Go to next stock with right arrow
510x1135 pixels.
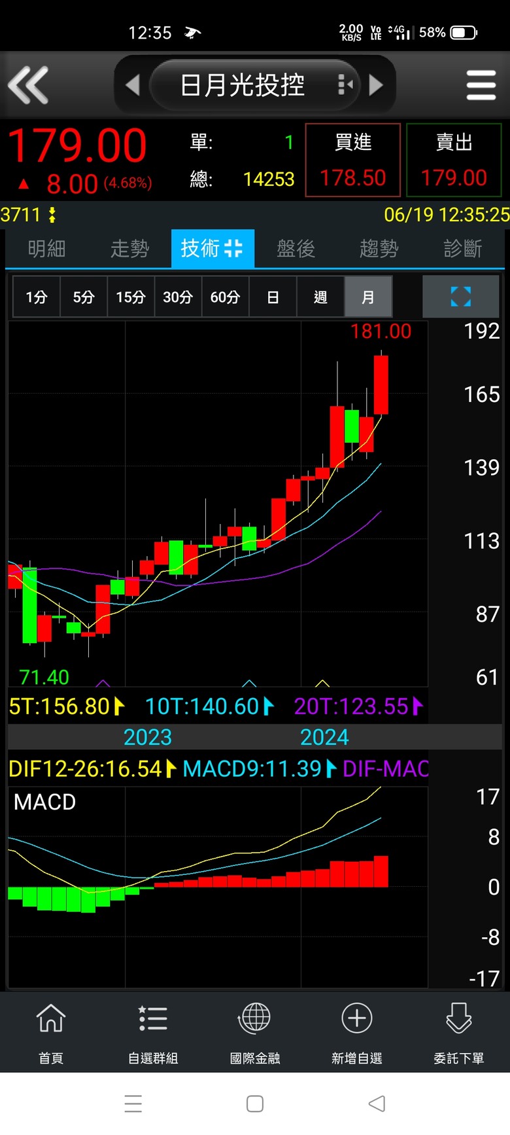click(x=375, y=84)
